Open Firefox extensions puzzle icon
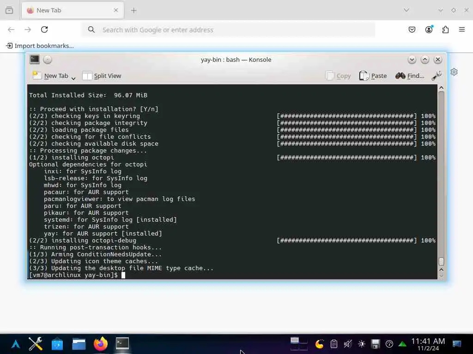This screenshot has height=354, width=473. click(445, 29)
